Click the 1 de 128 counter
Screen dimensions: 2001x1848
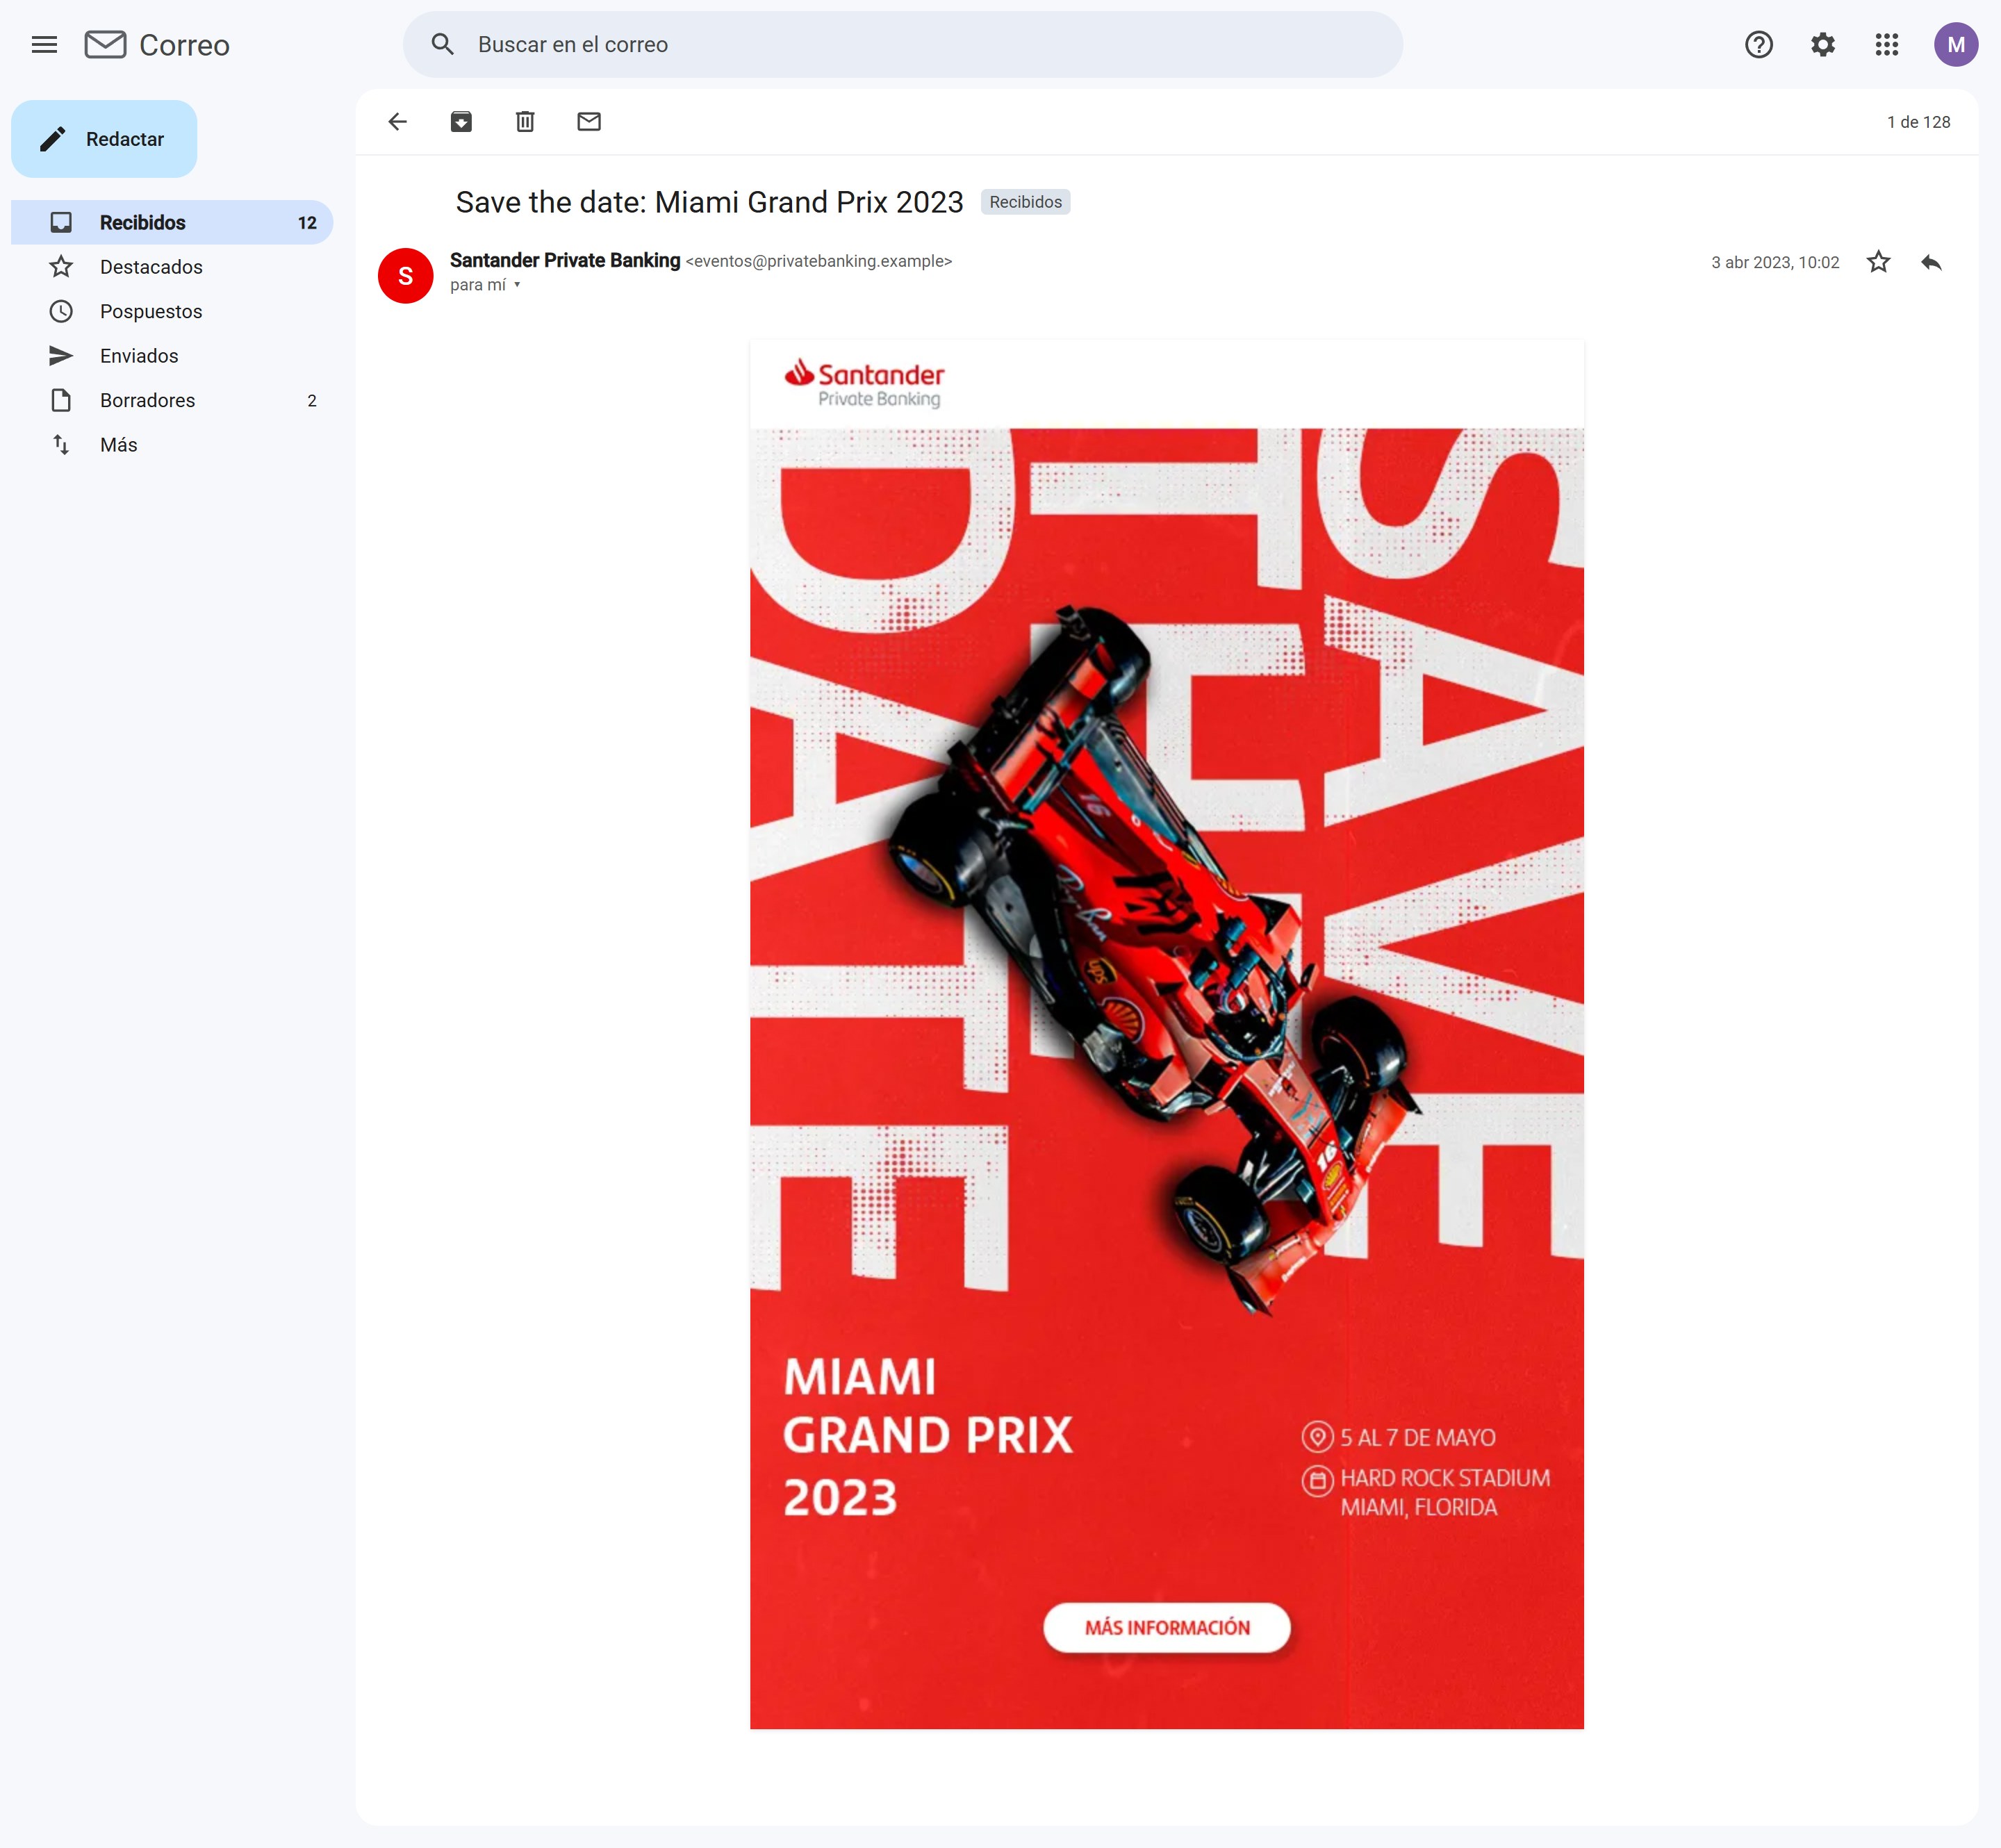click(x=1918, y=122)
